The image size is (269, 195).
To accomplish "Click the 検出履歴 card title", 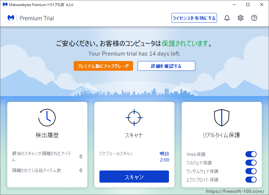I will [47, 135].
